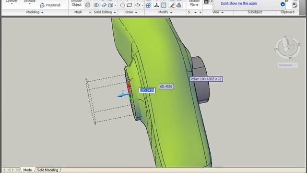Click the 65.4556 dynamic input field
The height and width of the screenshot is (173, 307).
166,86
